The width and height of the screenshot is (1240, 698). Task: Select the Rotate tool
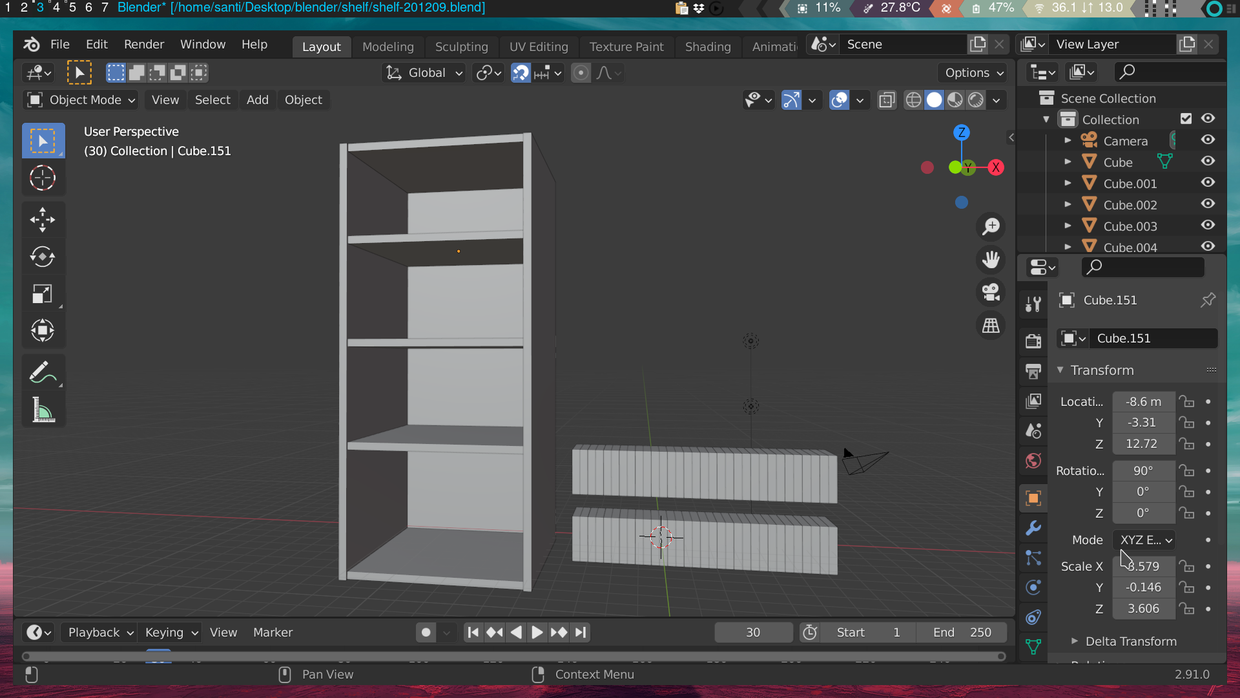43,257
